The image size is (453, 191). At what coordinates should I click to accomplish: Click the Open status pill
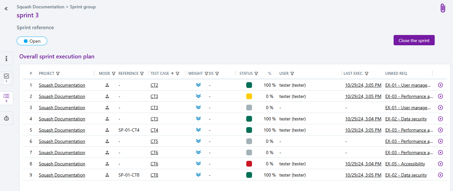(32, 41)
